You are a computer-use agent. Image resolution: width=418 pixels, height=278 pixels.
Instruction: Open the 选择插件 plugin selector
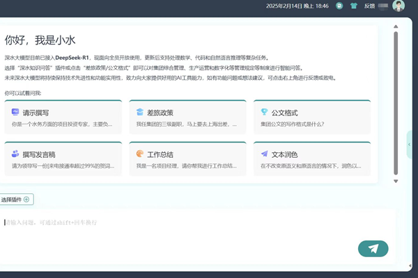(x=15, y=199)
